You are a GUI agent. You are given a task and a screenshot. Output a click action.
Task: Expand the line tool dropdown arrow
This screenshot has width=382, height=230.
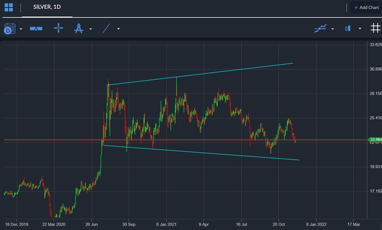(118, 29)
